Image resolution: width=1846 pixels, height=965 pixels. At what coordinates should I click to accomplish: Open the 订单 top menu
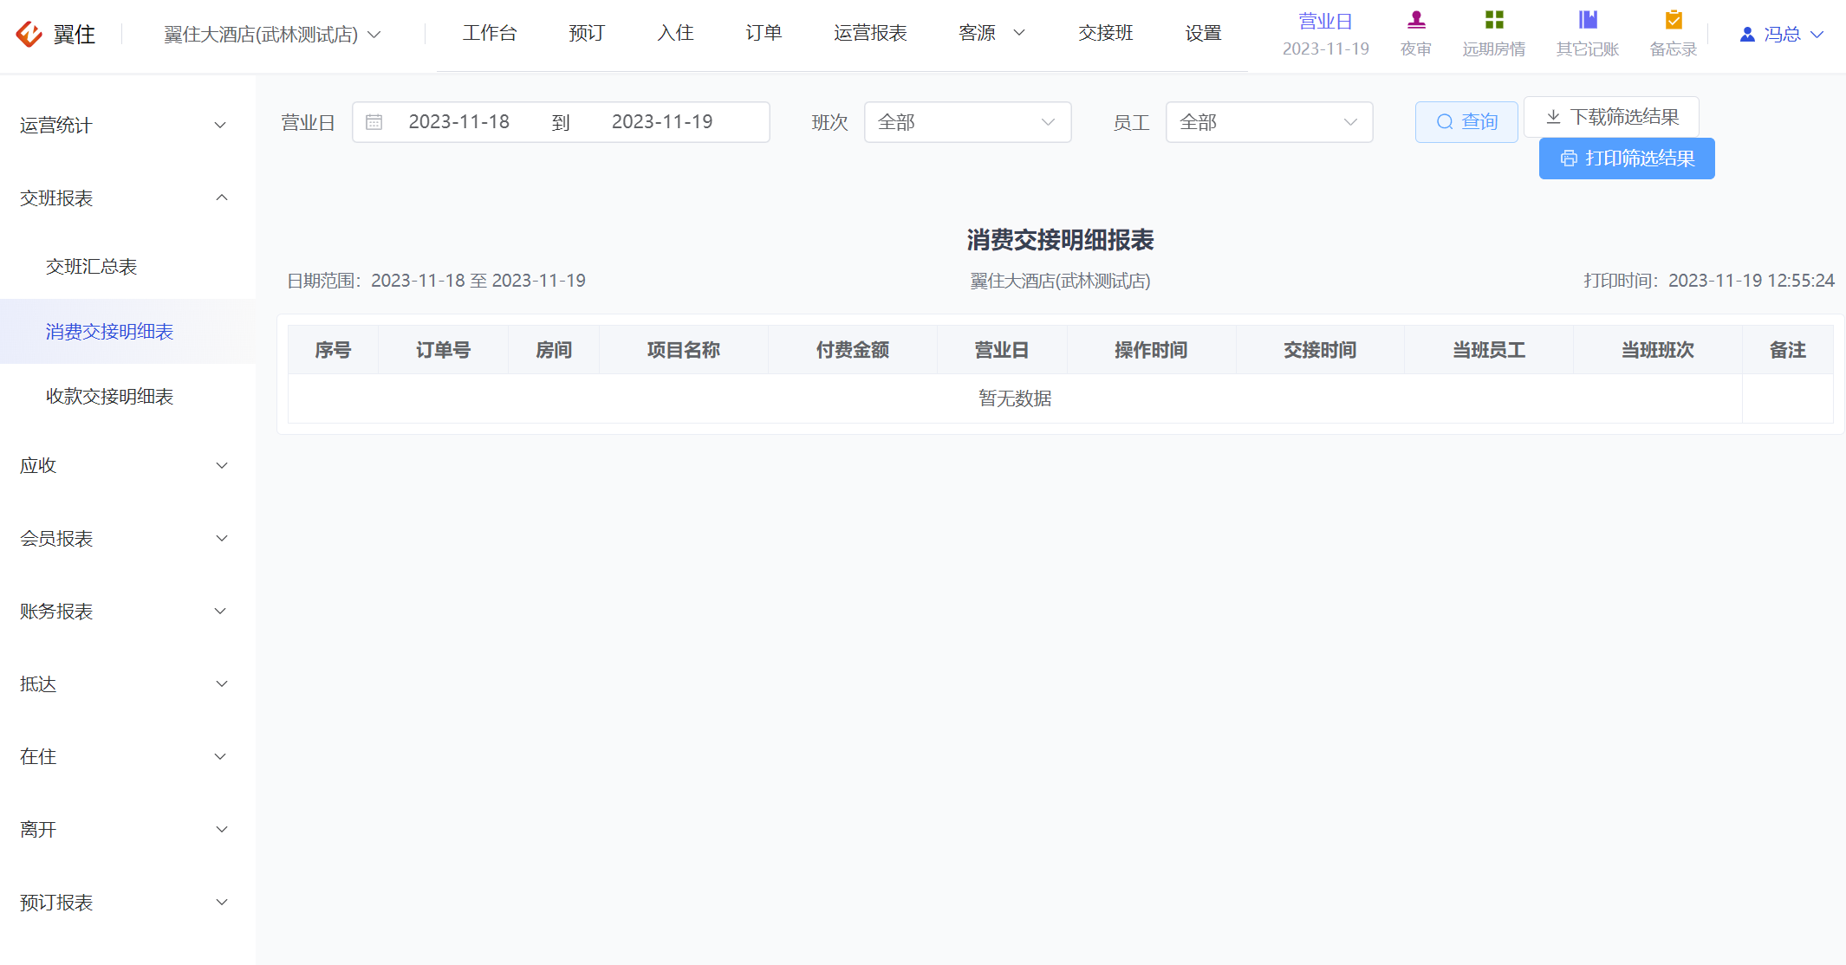pyautogui.click(x=764, y=33)
